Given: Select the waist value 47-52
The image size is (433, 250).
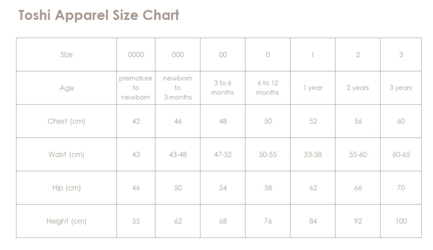Looking at the screenshot, I should point(223,155).
